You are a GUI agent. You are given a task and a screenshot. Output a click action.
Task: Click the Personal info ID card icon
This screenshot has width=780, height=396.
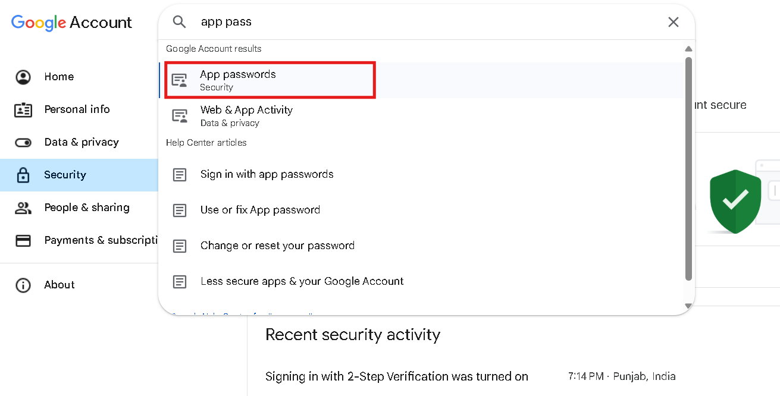click(23, 109)
